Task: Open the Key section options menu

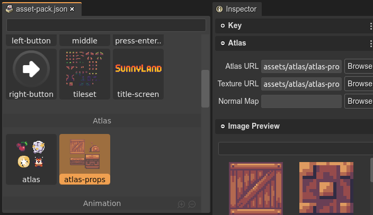Action: point(371,26)
